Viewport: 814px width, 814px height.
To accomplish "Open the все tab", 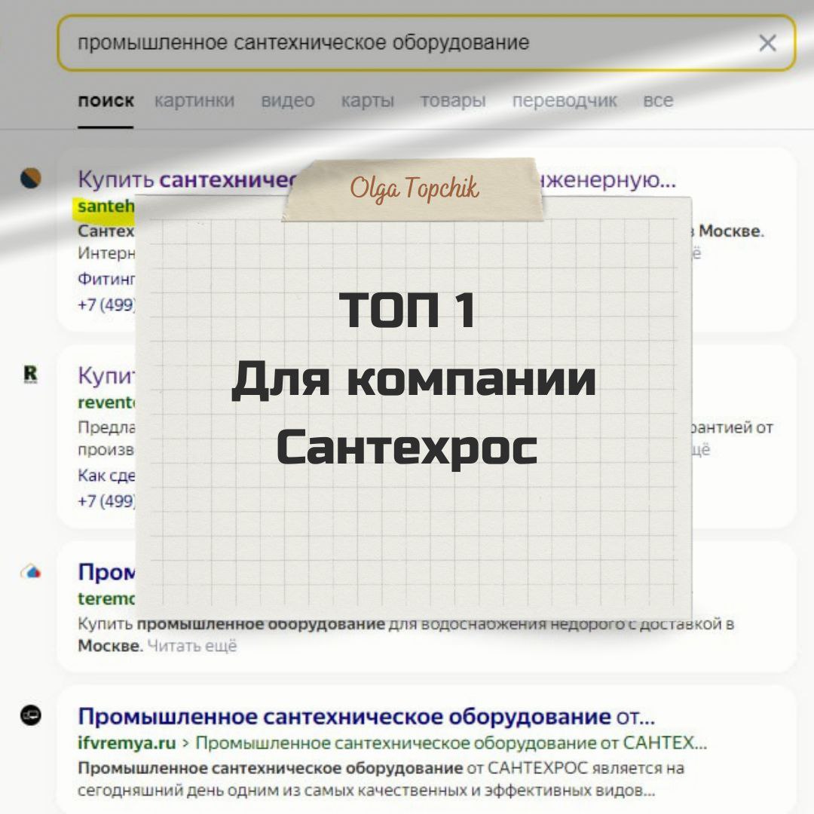I will point(658,101).
